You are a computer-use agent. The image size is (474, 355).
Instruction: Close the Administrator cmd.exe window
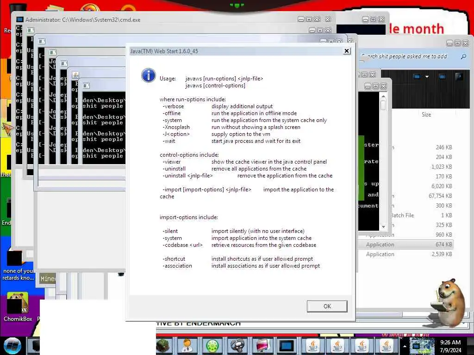pyautogui.click(x=328, y=19)
